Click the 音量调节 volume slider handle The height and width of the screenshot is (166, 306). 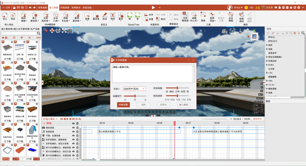tap(135, 96)
